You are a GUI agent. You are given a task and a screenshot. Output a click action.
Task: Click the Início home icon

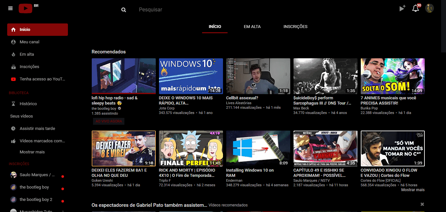[x=13, y=30]
